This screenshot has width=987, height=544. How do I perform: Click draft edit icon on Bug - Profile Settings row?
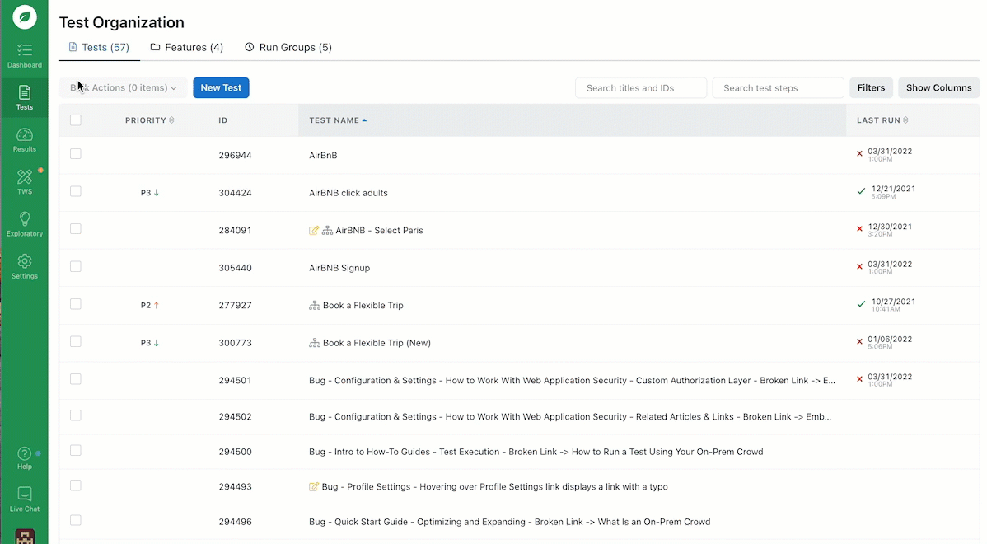(313, 486)
